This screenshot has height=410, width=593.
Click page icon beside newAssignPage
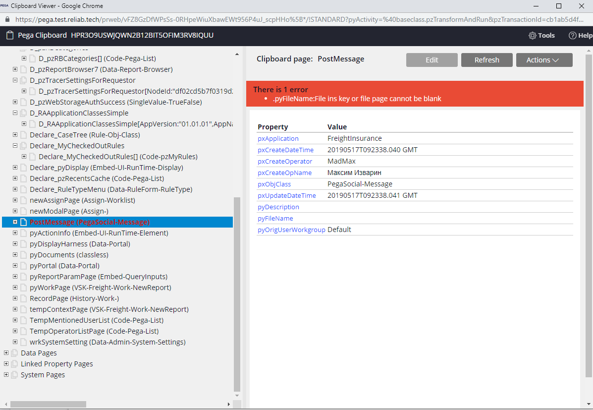(x=23, y=200)
